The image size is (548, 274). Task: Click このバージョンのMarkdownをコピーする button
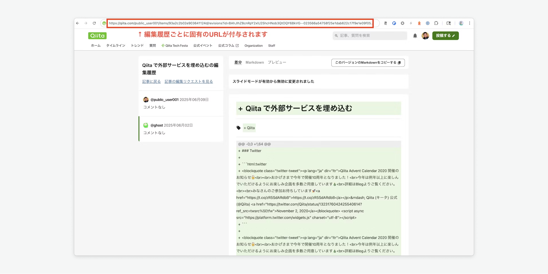[x=368, y=63]
